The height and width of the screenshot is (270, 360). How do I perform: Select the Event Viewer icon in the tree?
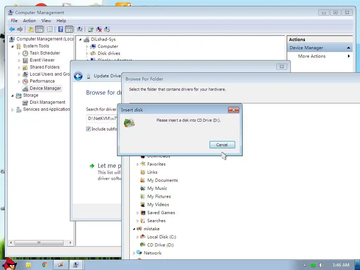click(x=25, y=60)
